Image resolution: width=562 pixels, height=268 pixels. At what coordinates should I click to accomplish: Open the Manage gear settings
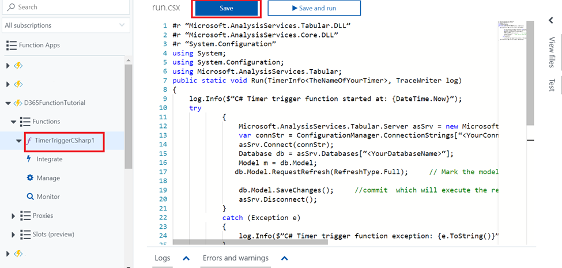(x=30, y=178)
